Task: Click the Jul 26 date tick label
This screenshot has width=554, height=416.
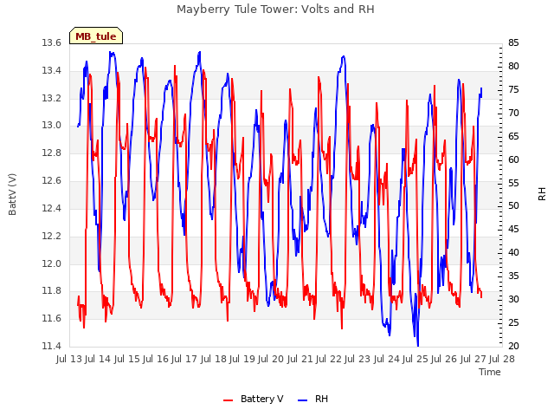Action: point(444,359)
